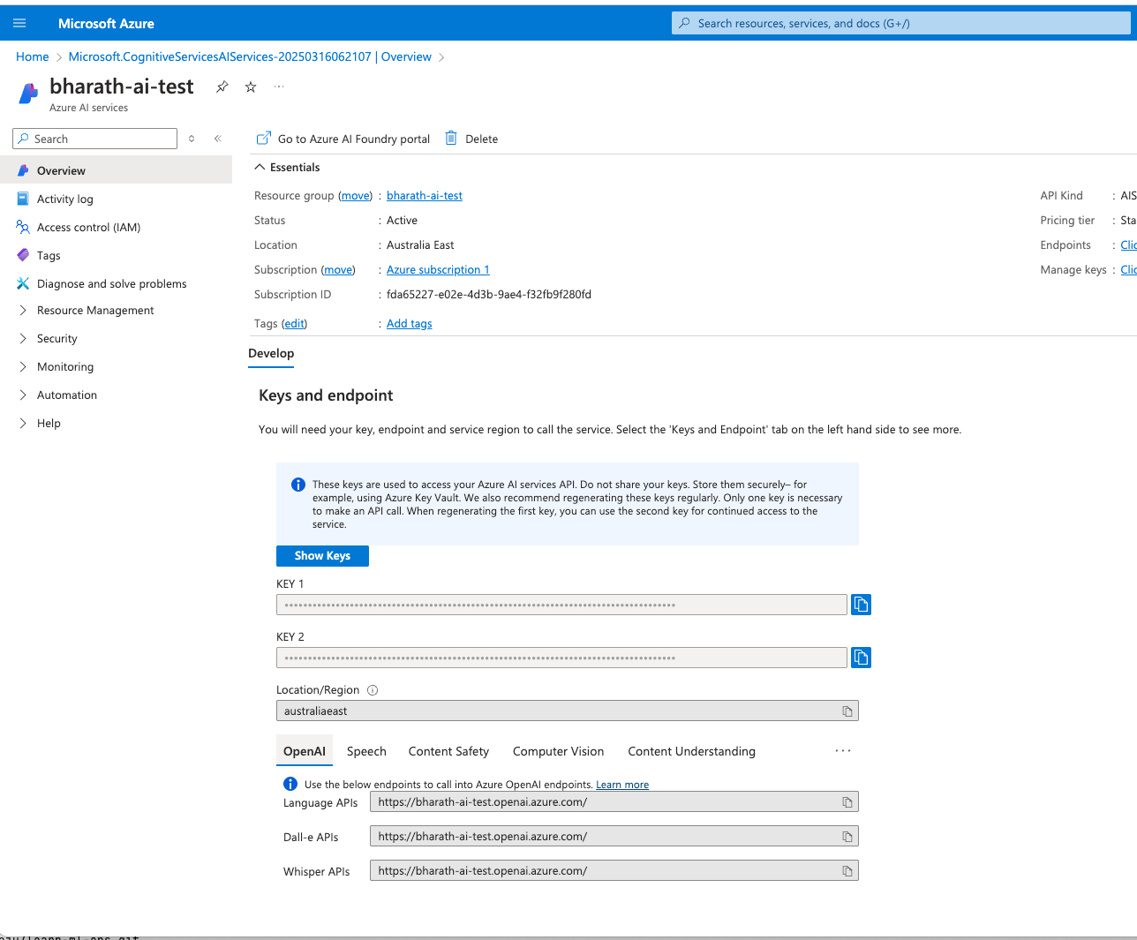Viewport: 1137px width, 940px height.
Task: Open the more options ellipsis near title
Action: point(279,86)
